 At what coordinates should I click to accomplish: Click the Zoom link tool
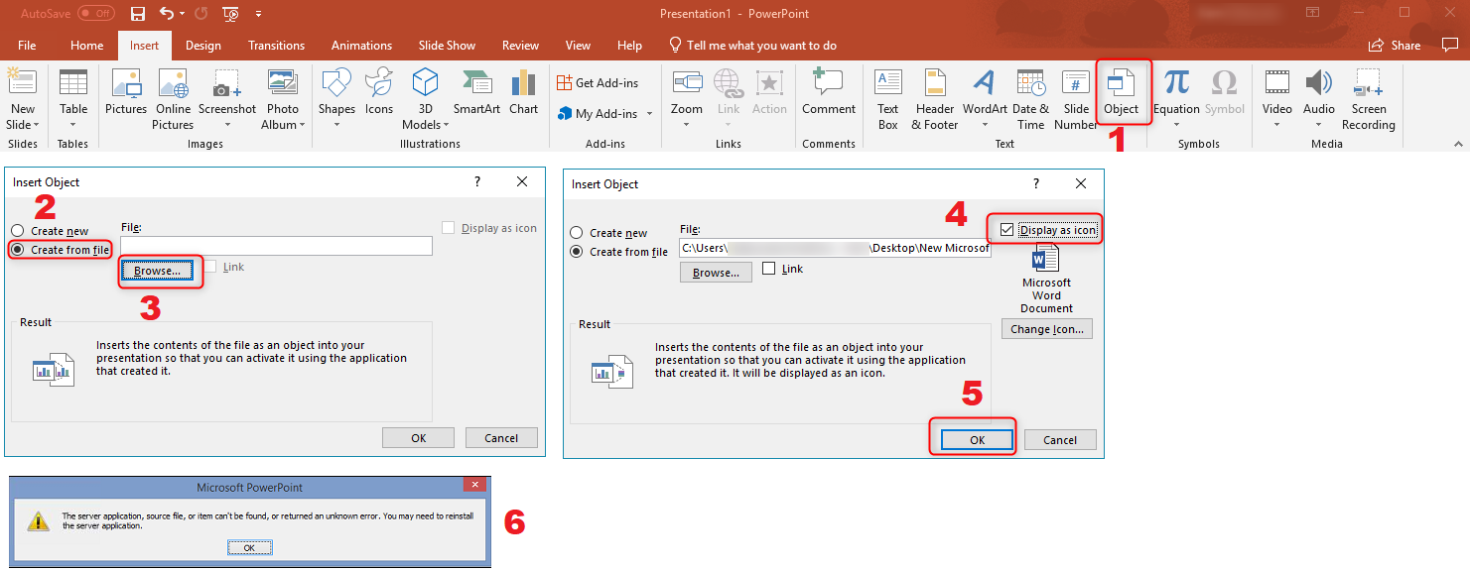point(687,98)
